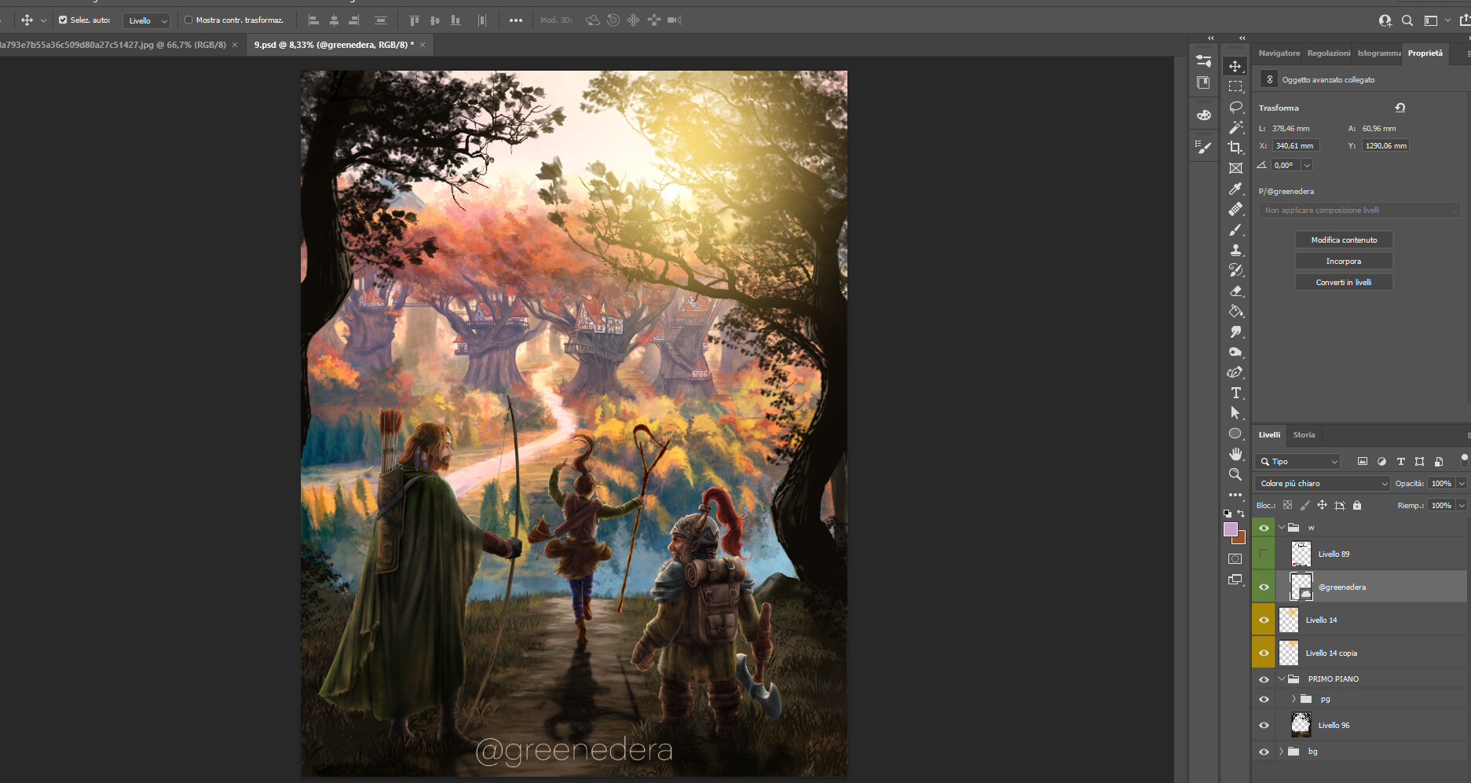Click the X position input field
Image resolution: width=1471 pixels, height=783 pixels.
[1295, 146]
